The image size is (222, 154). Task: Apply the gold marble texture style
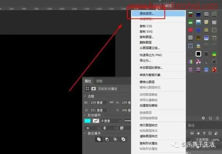coord(206,22)
